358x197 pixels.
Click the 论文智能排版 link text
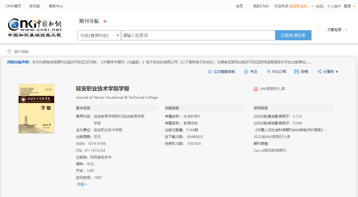tap(224, 72)
